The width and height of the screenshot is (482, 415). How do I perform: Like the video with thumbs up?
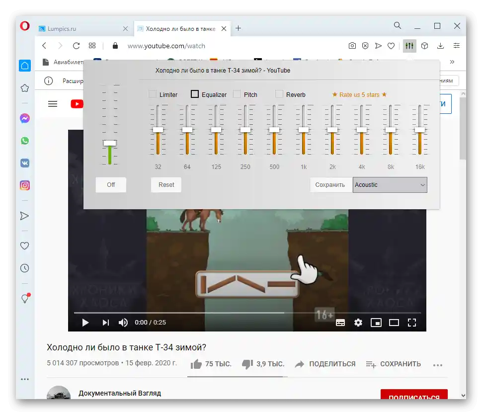[x=196, y=364]
